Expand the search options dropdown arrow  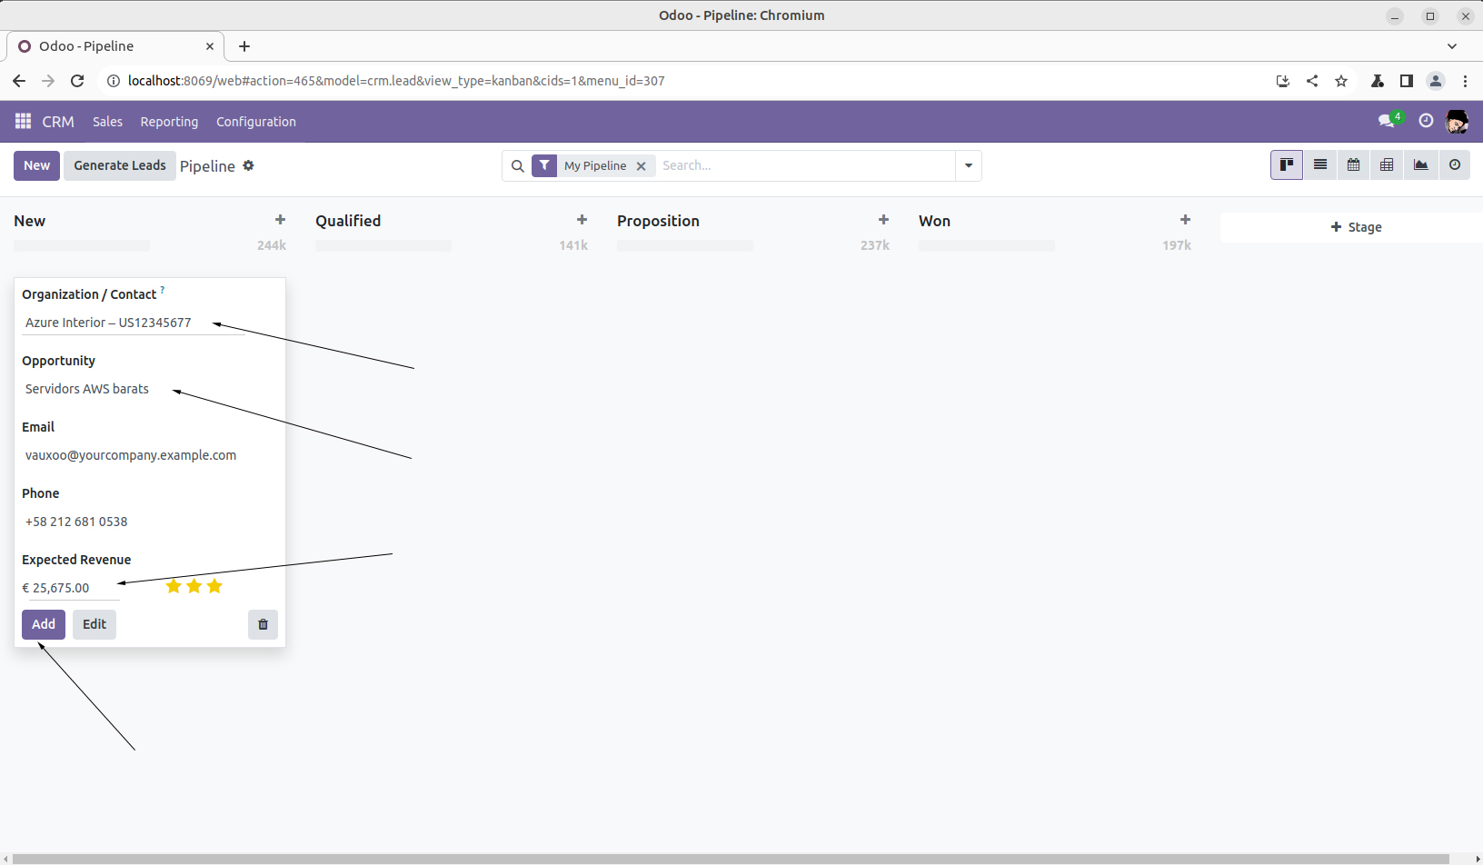[969, 165]
